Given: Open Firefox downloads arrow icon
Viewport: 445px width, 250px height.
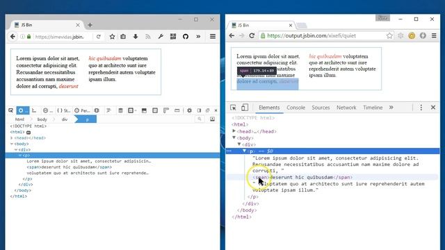Looking at the screenshot, I should pyautogui.click(x=136, y=37).
